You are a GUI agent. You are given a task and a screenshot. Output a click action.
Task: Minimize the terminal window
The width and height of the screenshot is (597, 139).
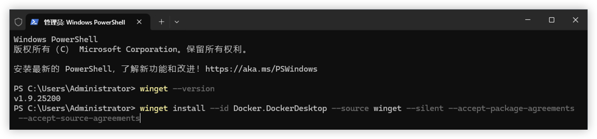(527, 20)
